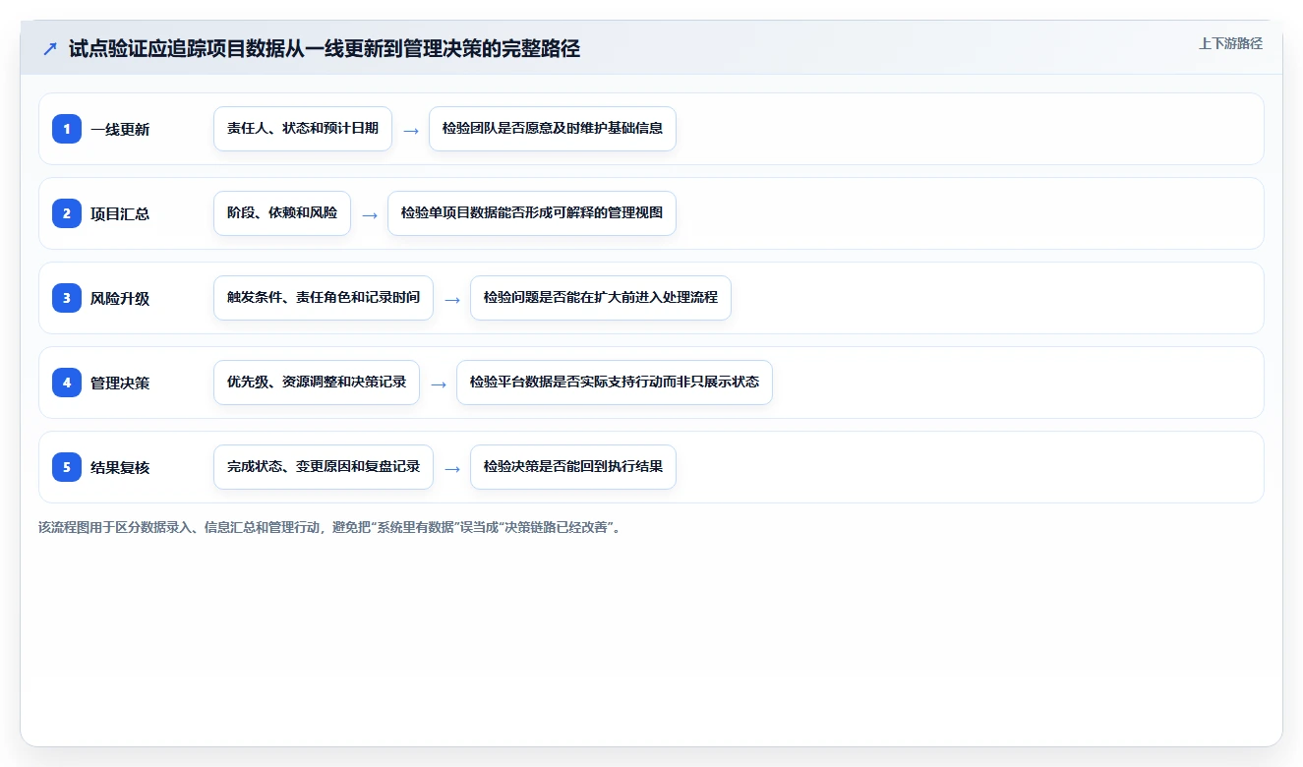Select the 上下游路径 label in header
1303x767 pixels.
(1230, 44)
